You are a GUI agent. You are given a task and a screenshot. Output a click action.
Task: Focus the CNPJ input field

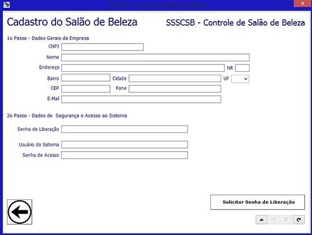tap(102, 47)
